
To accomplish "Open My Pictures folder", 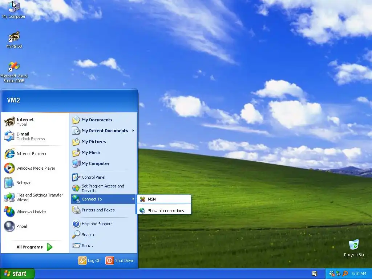I will click(104, 142).
